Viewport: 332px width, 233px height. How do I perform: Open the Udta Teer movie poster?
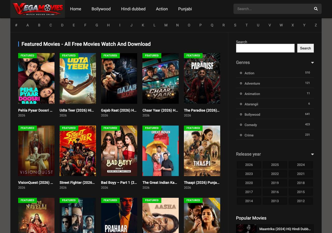click(78, 78)
